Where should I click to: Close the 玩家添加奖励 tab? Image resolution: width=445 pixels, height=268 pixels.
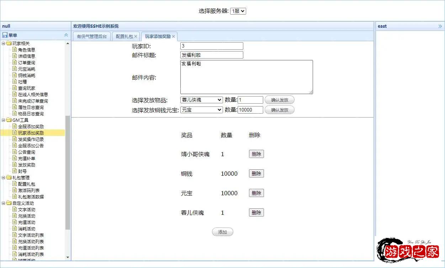coord(173,36)
